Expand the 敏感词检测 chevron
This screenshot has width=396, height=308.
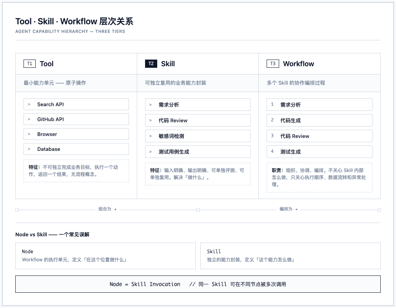pyautogui.click(x=151, y=136)
